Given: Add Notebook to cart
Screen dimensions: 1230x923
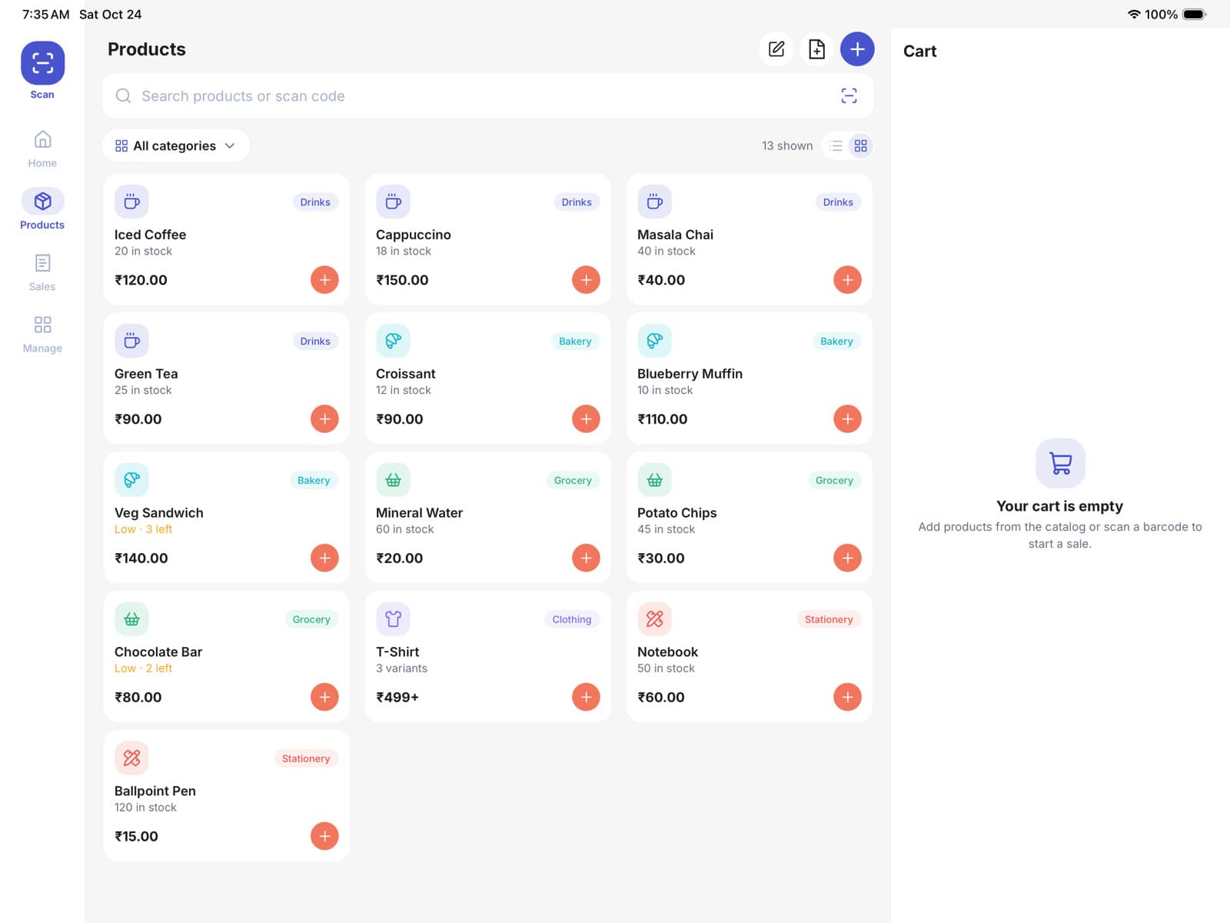Looking at the screenshot, I should (x=847, y=698).
